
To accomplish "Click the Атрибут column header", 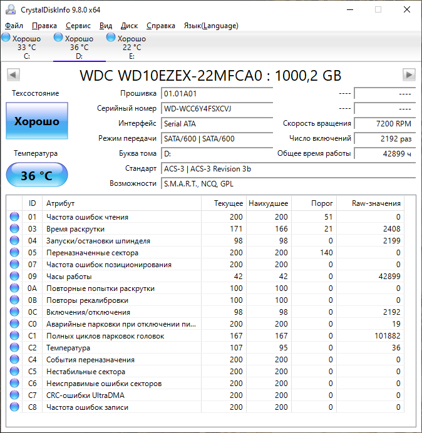I will coord(122,203).
